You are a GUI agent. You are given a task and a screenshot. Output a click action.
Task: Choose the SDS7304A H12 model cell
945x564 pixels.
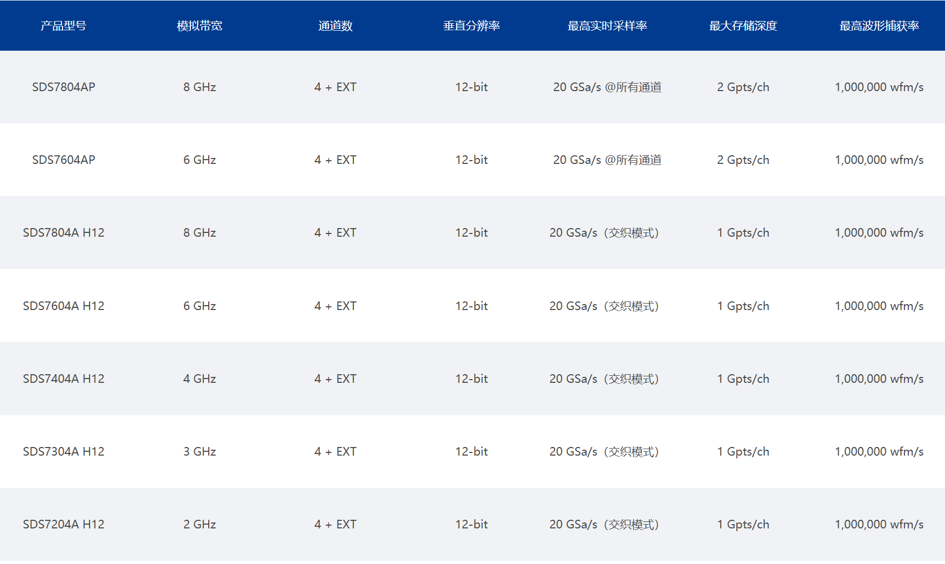pyautogui.click(x=64, y=452)
